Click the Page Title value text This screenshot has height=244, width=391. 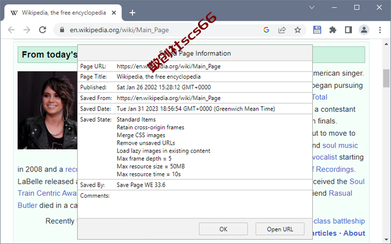pos(159,77)
